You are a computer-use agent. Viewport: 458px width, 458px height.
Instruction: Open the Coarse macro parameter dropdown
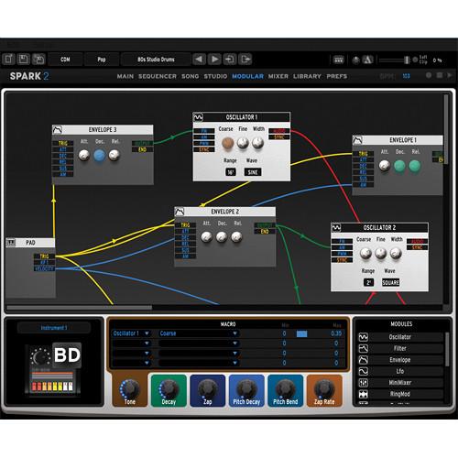tap(199, 333)
